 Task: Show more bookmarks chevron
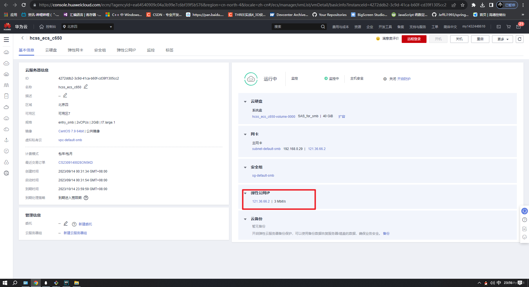tap(523, 15)
